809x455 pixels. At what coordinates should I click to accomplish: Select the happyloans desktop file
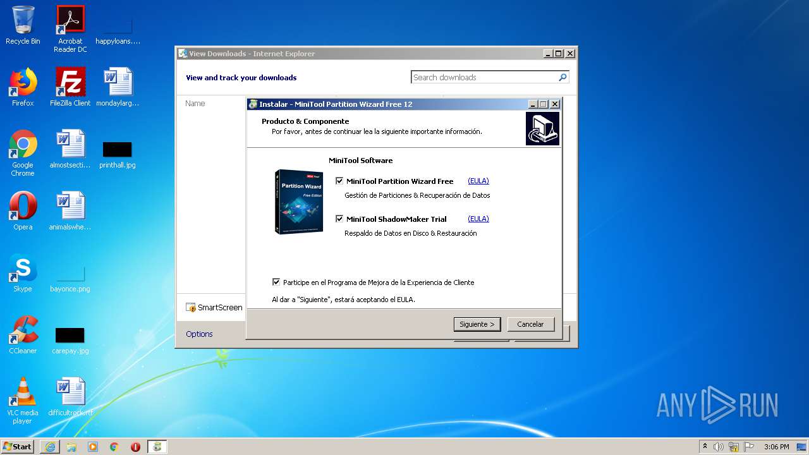(118, 29)
